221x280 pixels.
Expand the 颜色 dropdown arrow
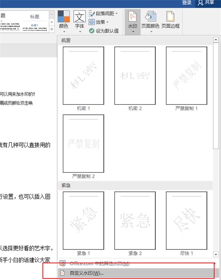click(64, 32)
